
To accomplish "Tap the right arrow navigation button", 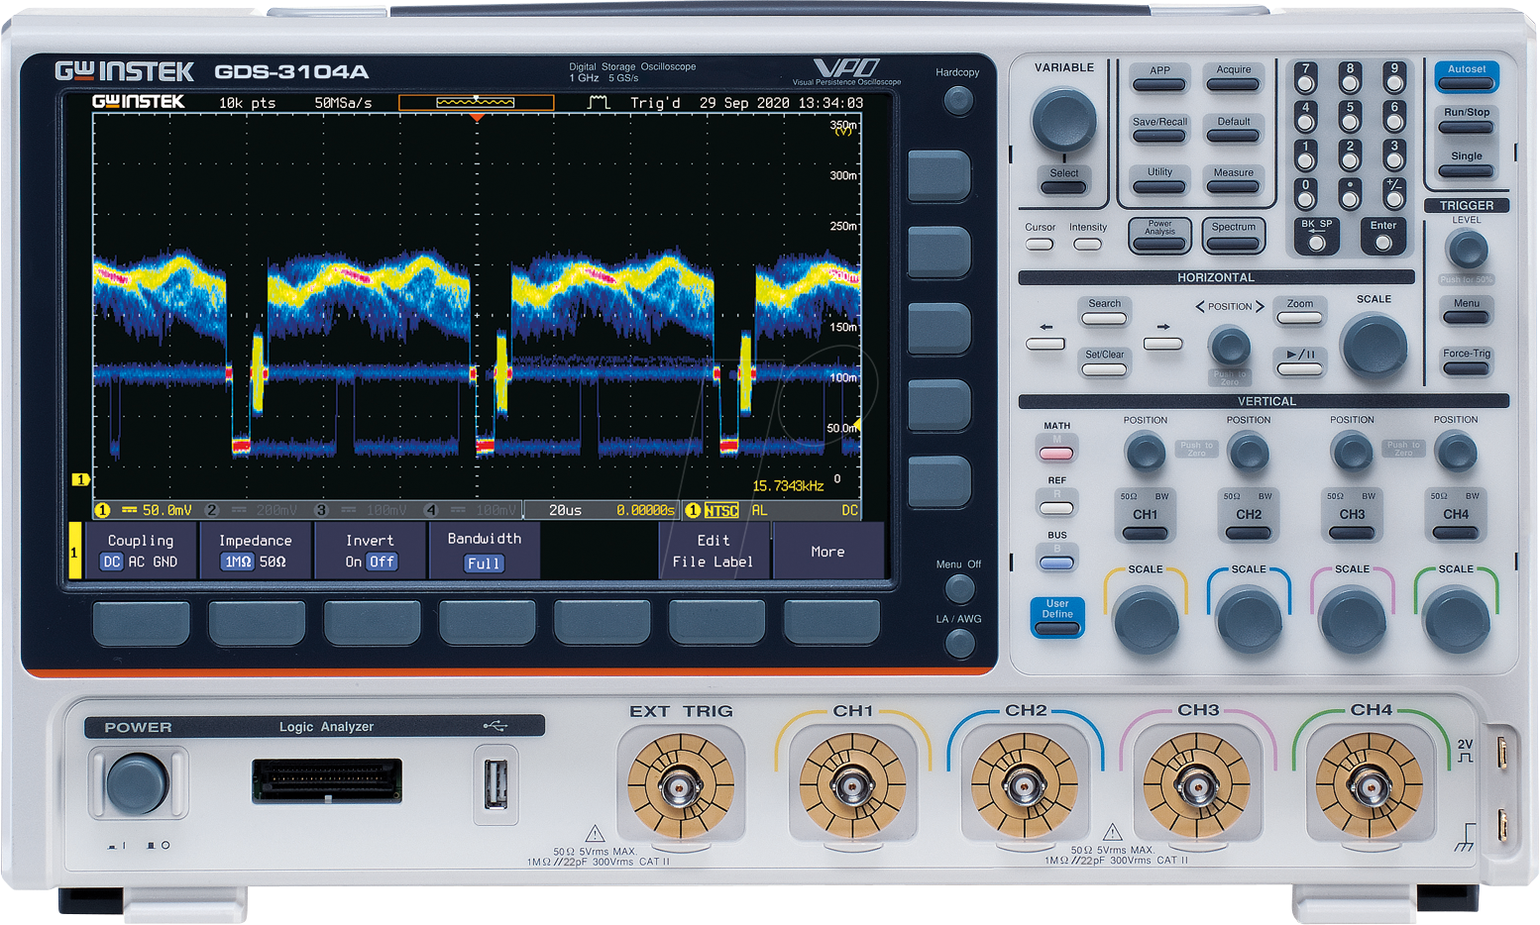I will (x=1162, y=344).
